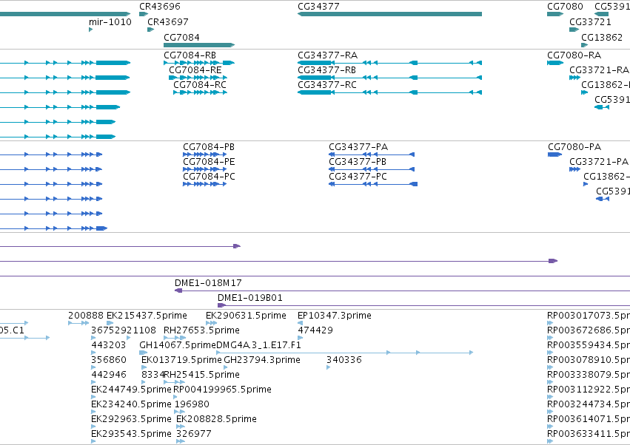
Task: Select the DME1-018M17 clone label
Action: point(208,283)
